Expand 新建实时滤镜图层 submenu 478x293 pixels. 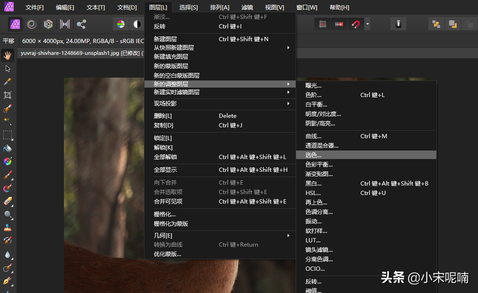coord(220,92)
